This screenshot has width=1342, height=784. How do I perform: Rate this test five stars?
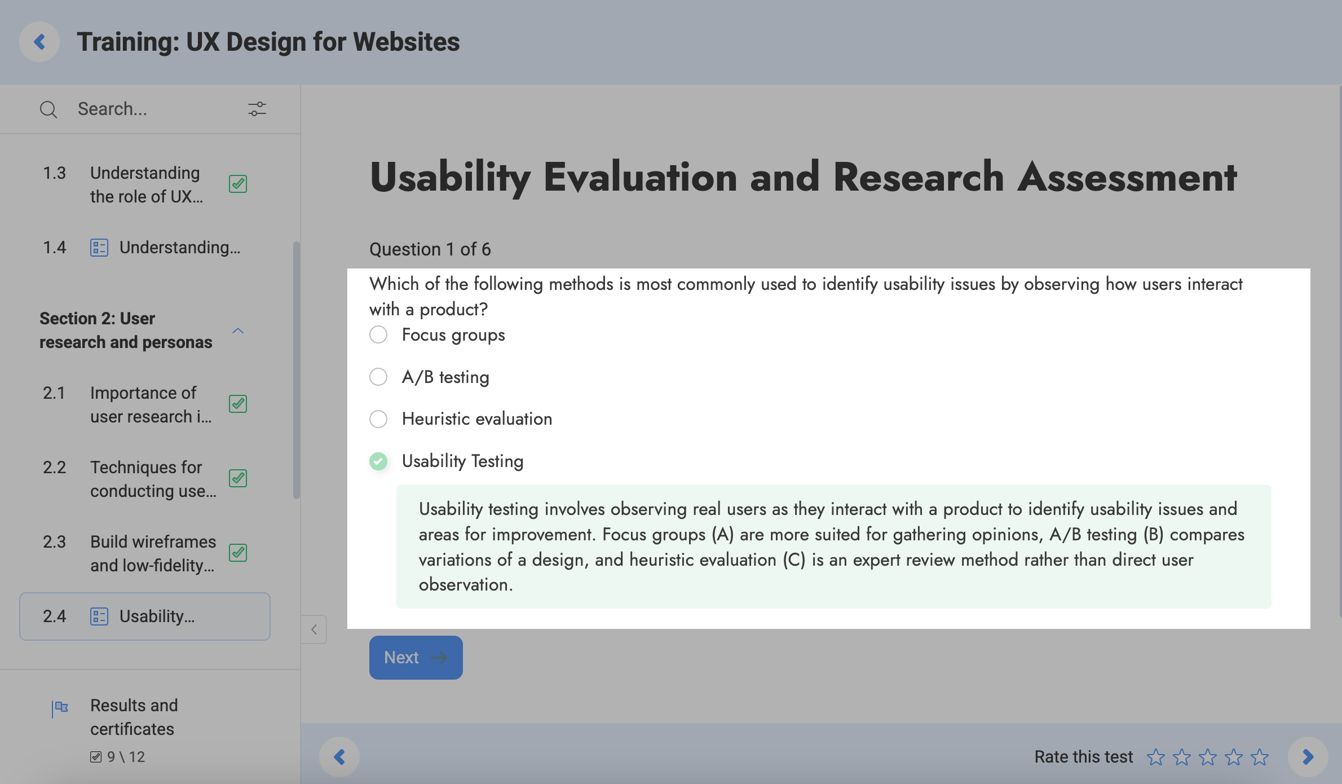(x=1260, y=757)
